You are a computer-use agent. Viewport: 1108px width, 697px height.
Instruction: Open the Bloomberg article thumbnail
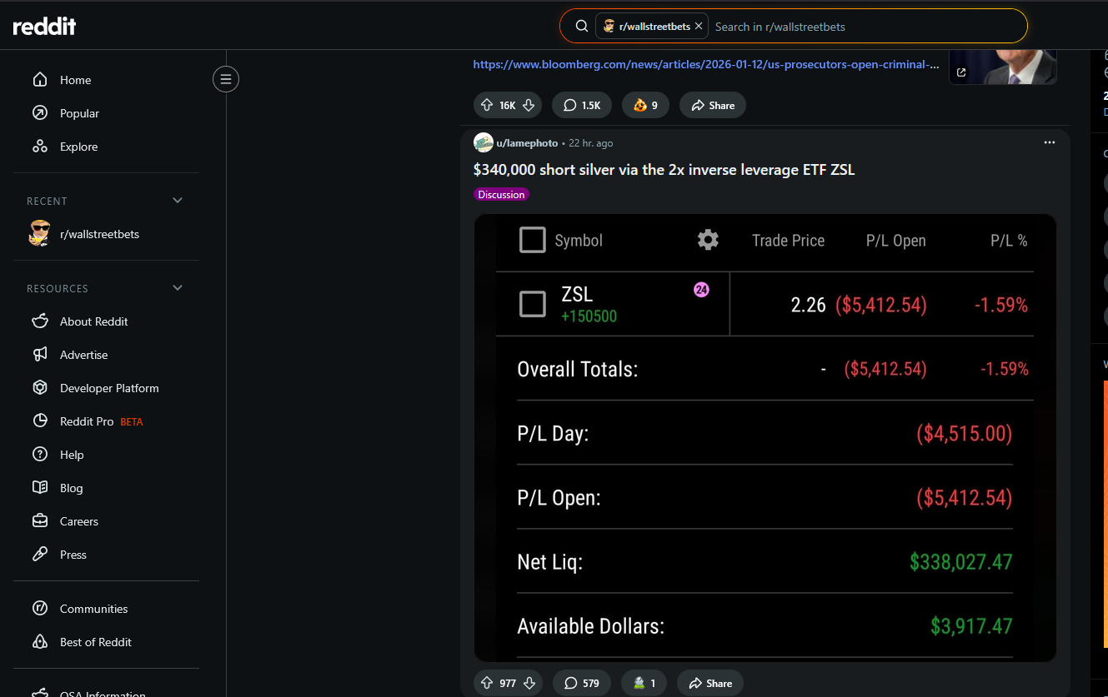coord(1003,67)
